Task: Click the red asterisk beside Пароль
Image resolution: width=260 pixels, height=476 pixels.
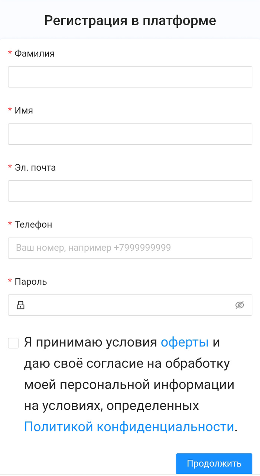Action: coord(10,282)
